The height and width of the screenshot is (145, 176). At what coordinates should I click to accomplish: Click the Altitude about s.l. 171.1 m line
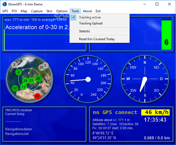click(x=111, y=120)
